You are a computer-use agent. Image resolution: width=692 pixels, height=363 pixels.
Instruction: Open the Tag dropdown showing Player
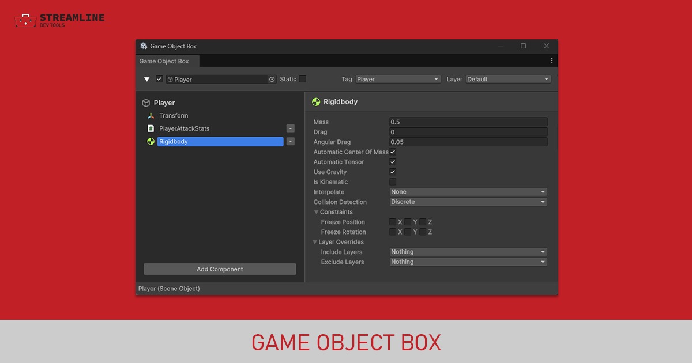398,79
